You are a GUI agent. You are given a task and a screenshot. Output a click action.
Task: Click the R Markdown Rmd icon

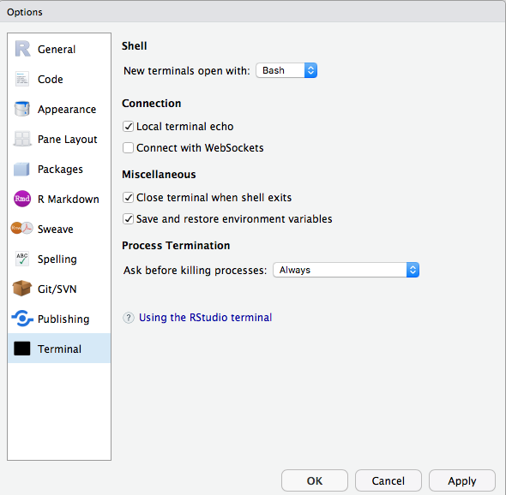click(22, 199)
